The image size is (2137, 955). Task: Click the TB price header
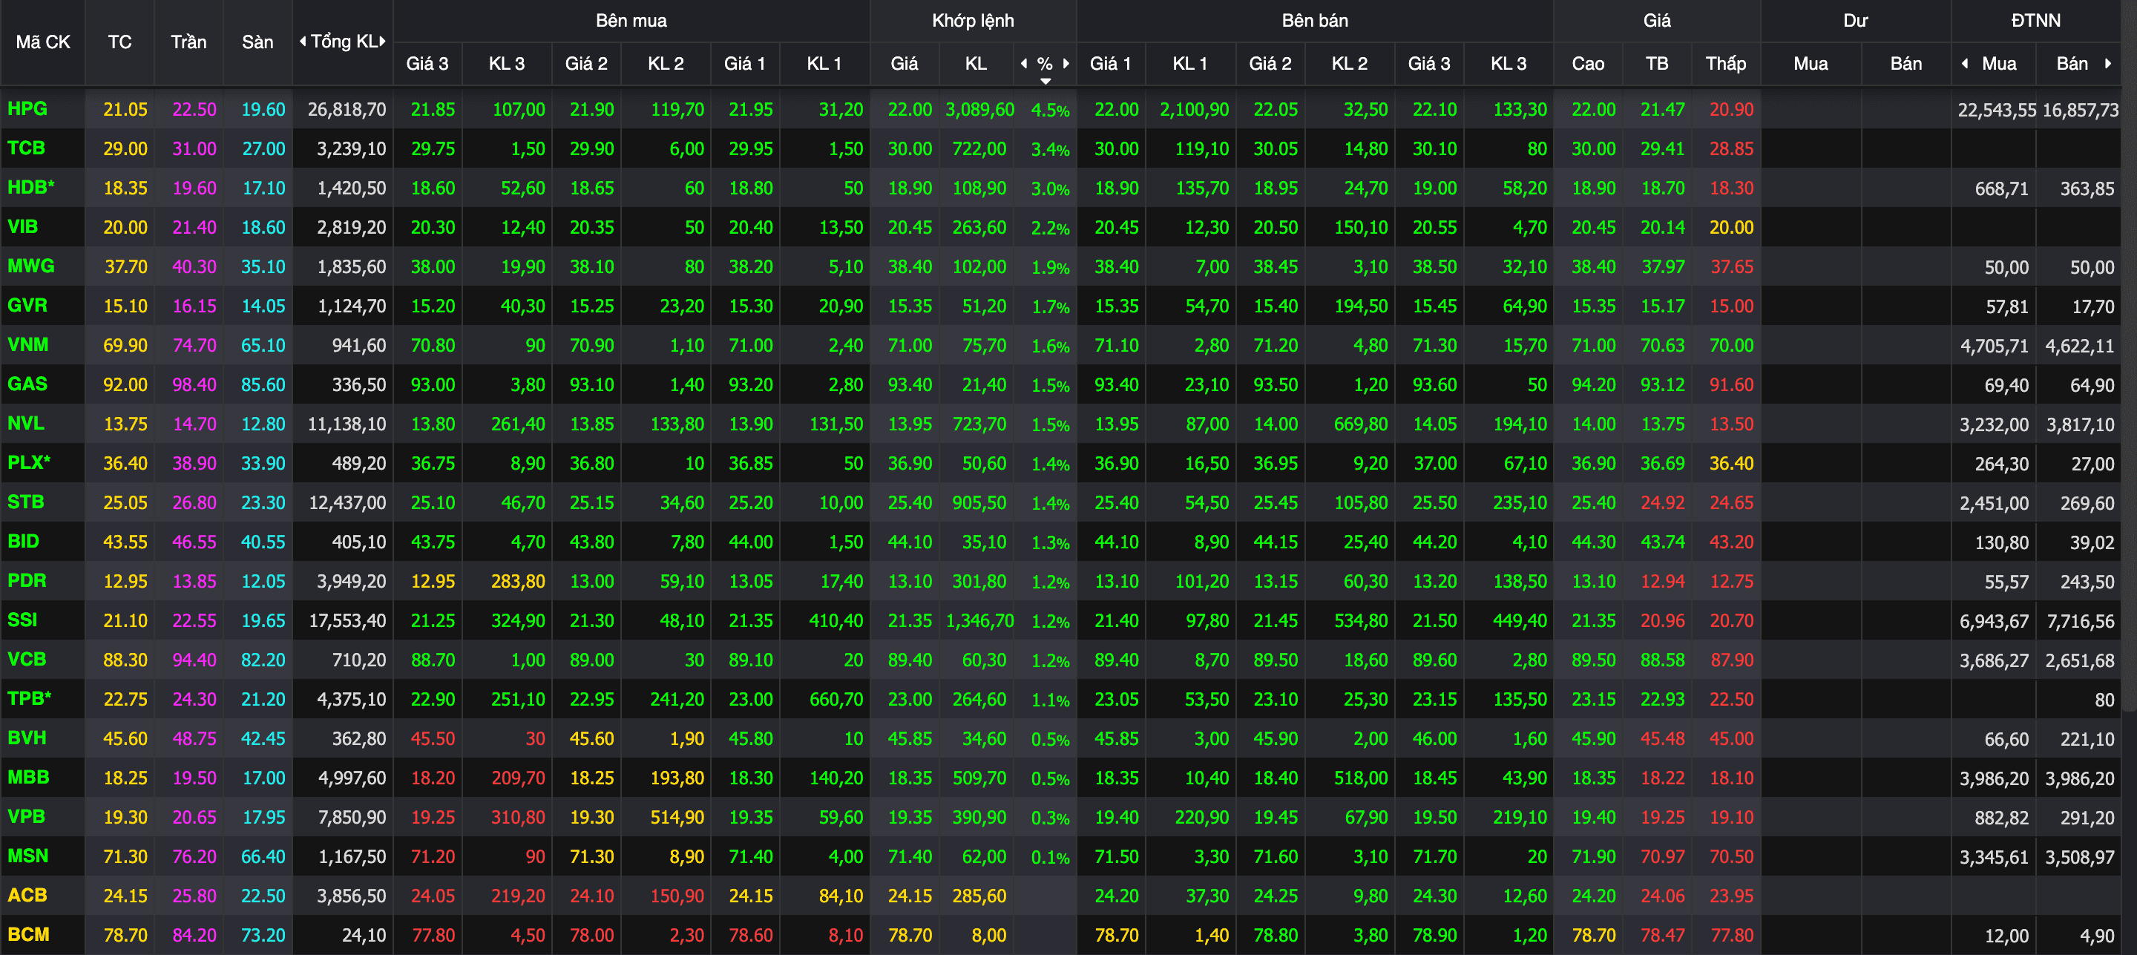click(x=1657, y=63)
